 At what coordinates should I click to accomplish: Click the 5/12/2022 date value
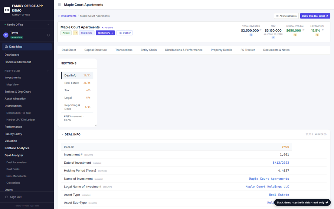(281, 163)
